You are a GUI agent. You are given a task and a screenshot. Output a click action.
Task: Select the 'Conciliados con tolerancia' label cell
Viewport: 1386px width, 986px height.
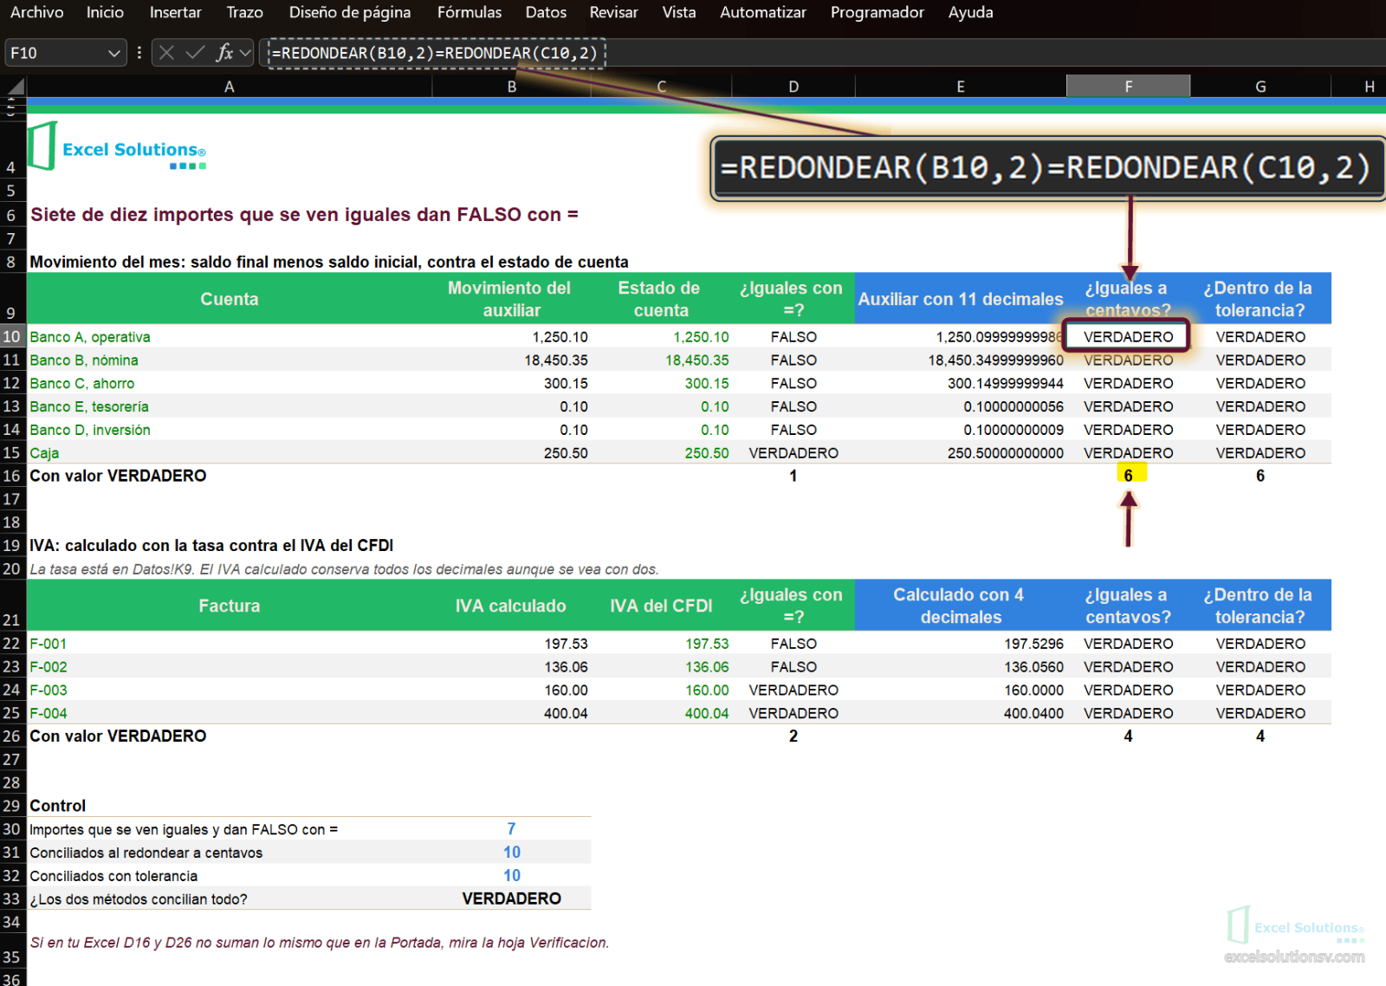tap(230, 876)
